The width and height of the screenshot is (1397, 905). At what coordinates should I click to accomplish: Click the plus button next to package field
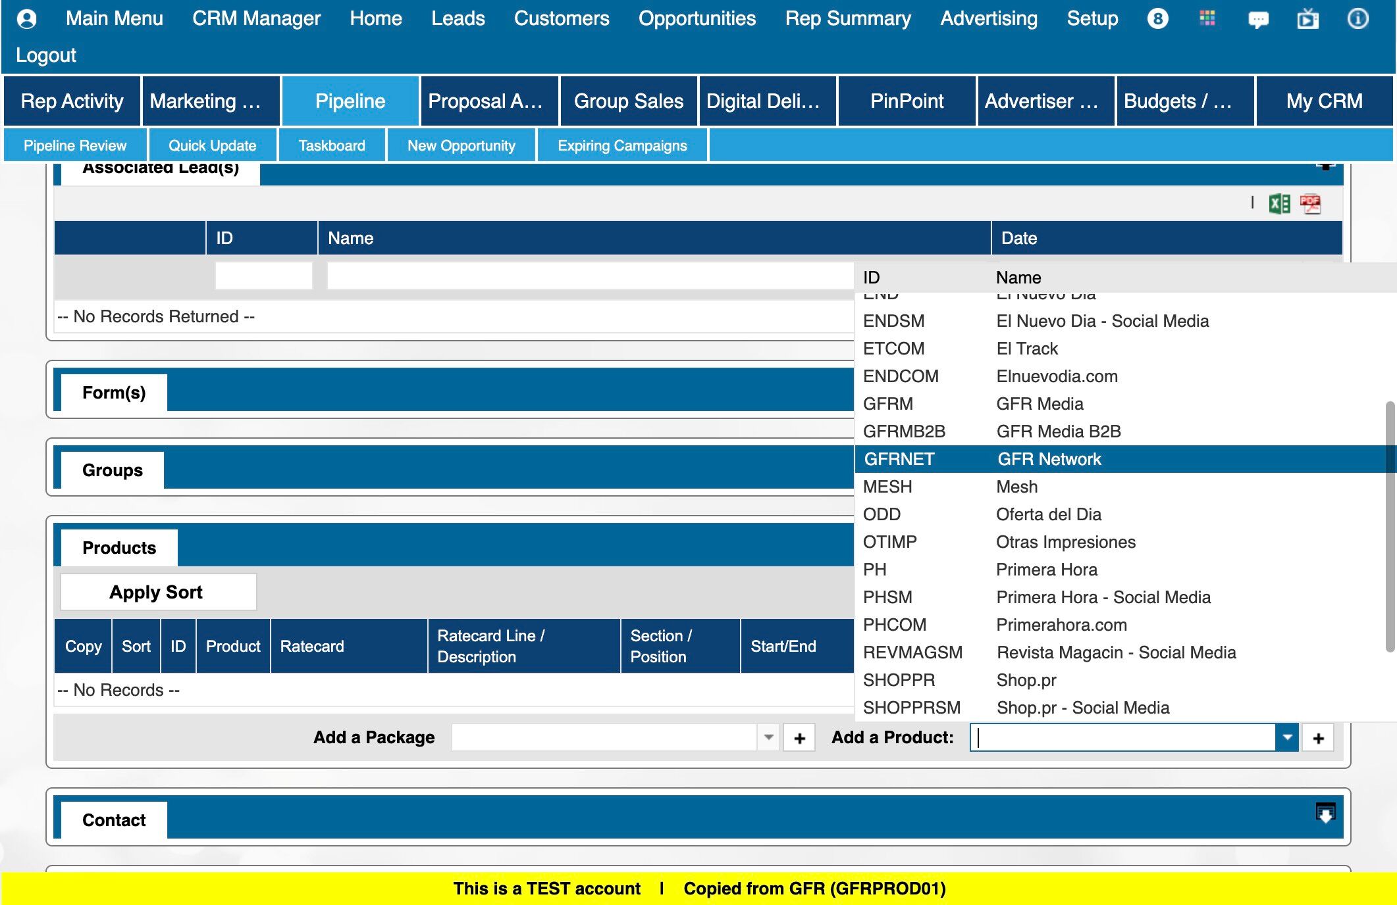799,738
